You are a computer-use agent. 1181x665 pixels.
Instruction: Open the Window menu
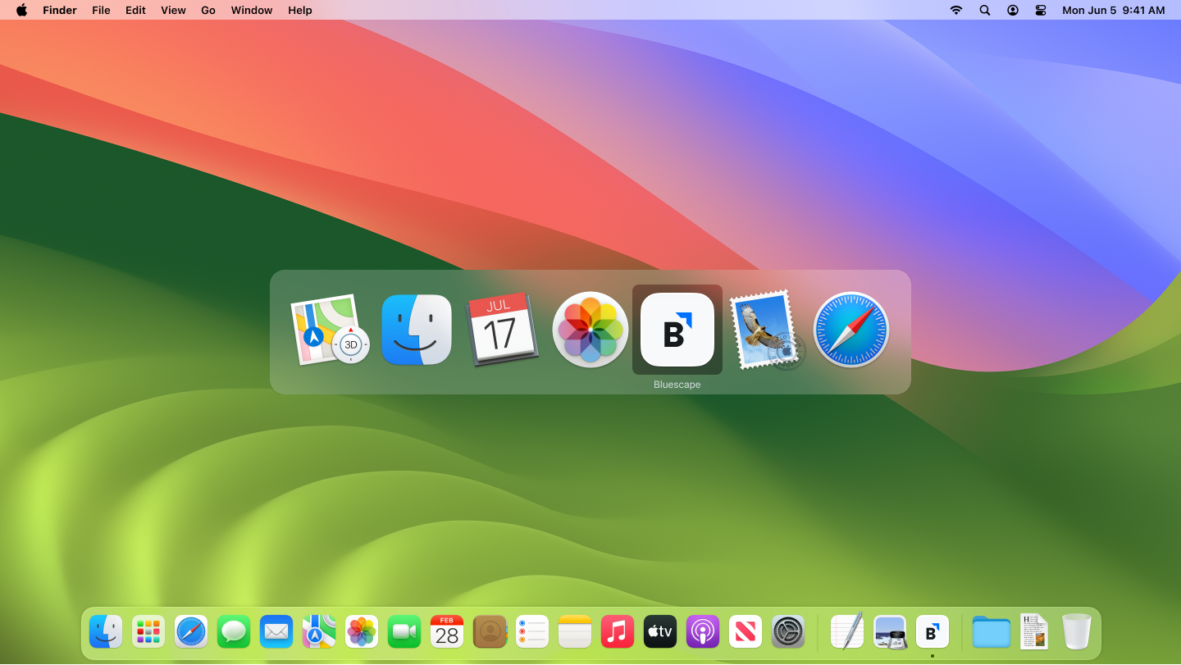(251, 10)
